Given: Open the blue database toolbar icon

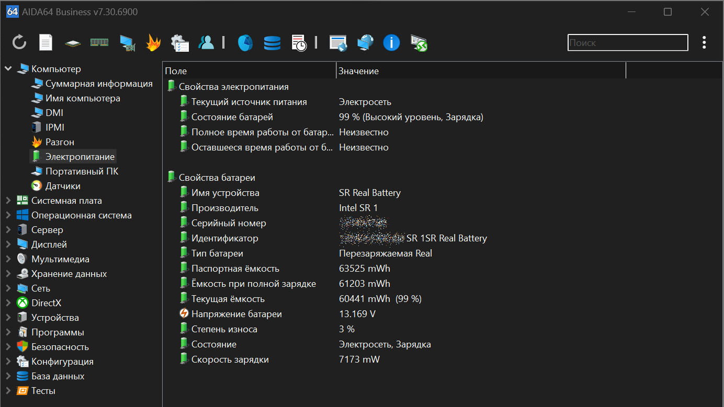Looking at the screenshot, I should pyautogui.click(x=272, y=43).
